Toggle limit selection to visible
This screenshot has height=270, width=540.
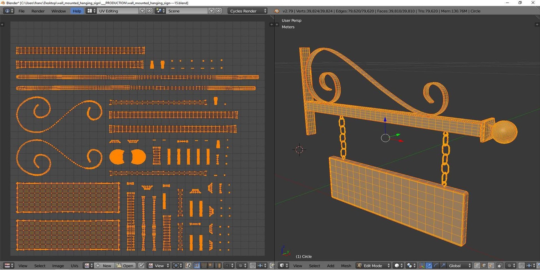pyautogui.click(x=500, y=265)
